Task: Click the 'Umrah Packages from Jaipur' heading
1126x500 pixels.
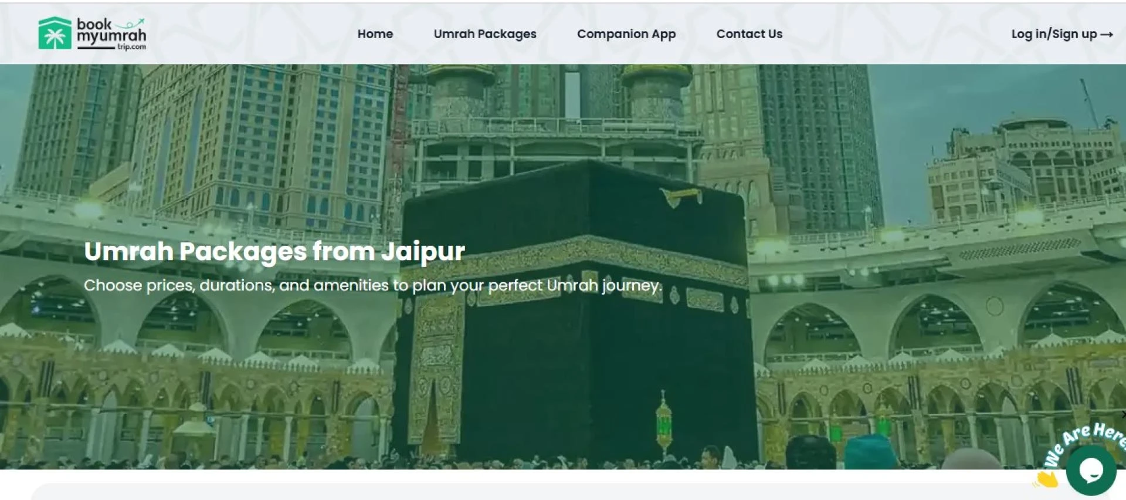Action: point(274,251)
